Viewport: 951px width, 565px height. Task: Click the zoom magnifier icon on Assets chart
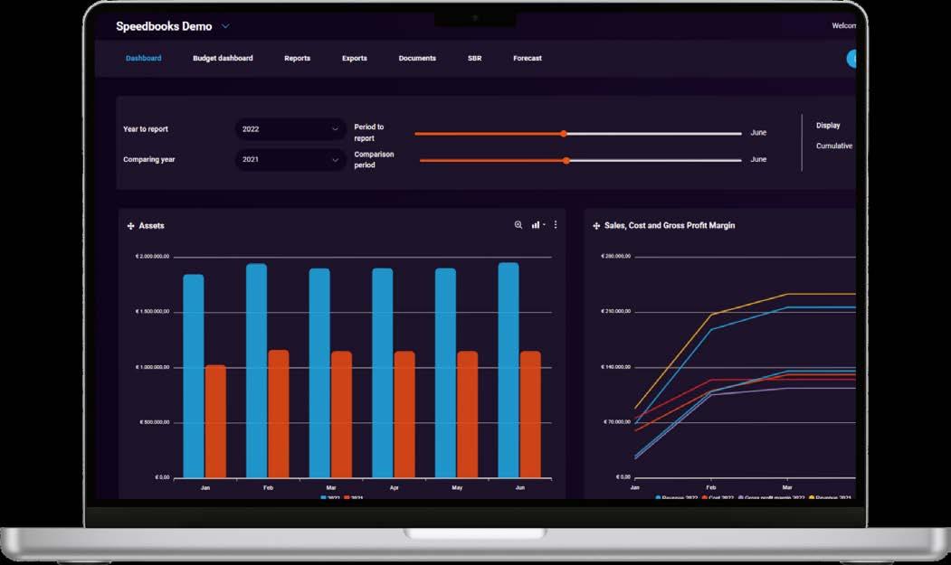(x=518, y=225)
